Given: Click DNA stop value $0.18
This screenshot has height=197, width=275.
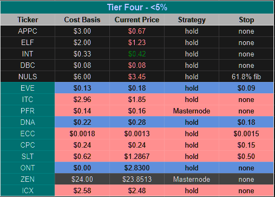Looking at the screenshot, I should click(246, 122).
